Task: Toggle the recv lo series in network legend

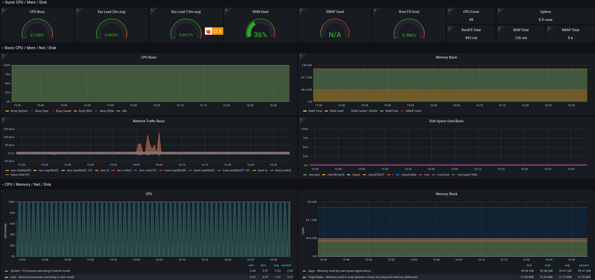Action: [x=104, y=171]
